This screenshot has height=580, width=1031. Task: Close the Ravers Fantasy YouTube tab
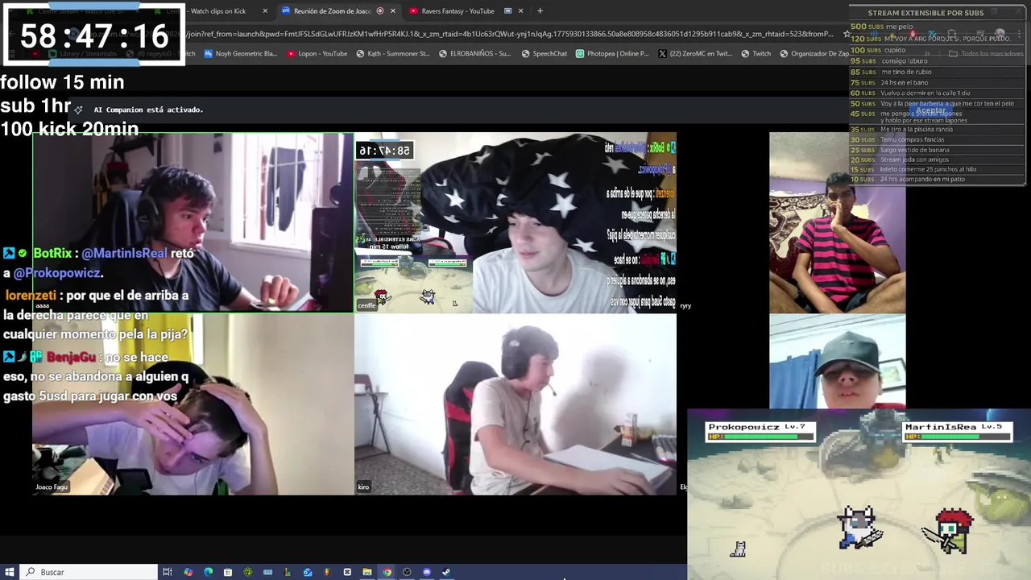pos(520,11)
